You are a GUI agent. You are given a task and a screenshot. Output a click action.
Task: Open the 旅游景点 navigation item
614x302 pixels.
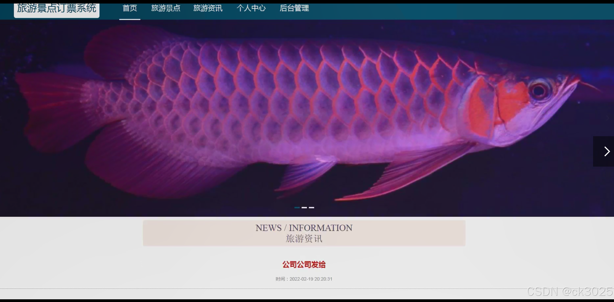click(x=166, y=8)
